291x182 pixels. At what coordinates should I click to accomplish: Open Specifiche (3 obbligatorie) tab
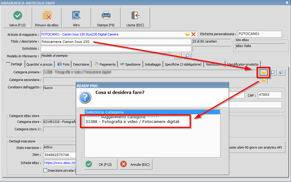pyautogui.click(x=183, y=64)
